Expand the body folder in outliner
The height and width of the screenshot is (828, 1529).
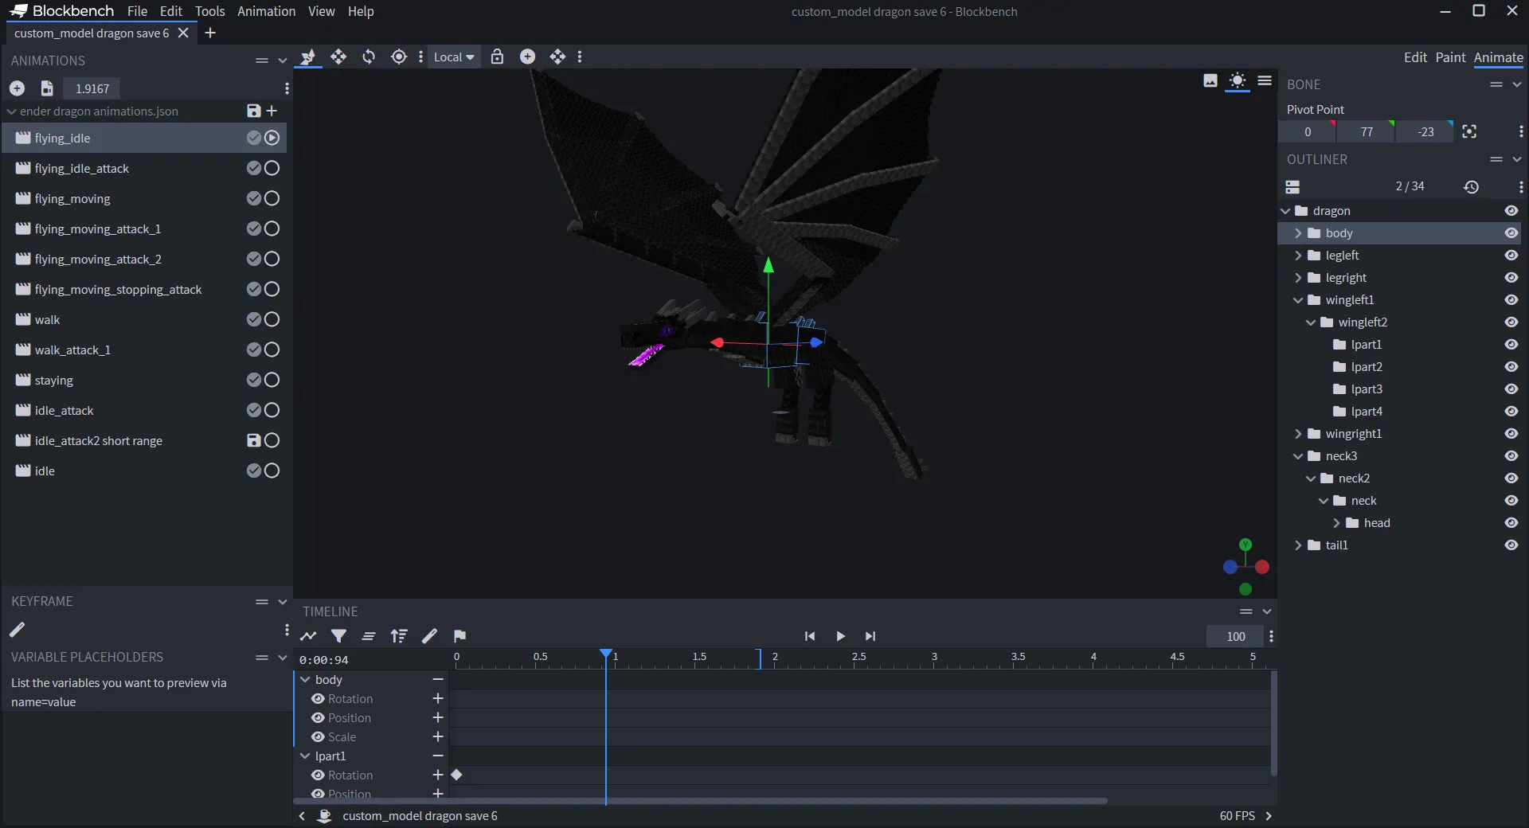click(1298, 233)
